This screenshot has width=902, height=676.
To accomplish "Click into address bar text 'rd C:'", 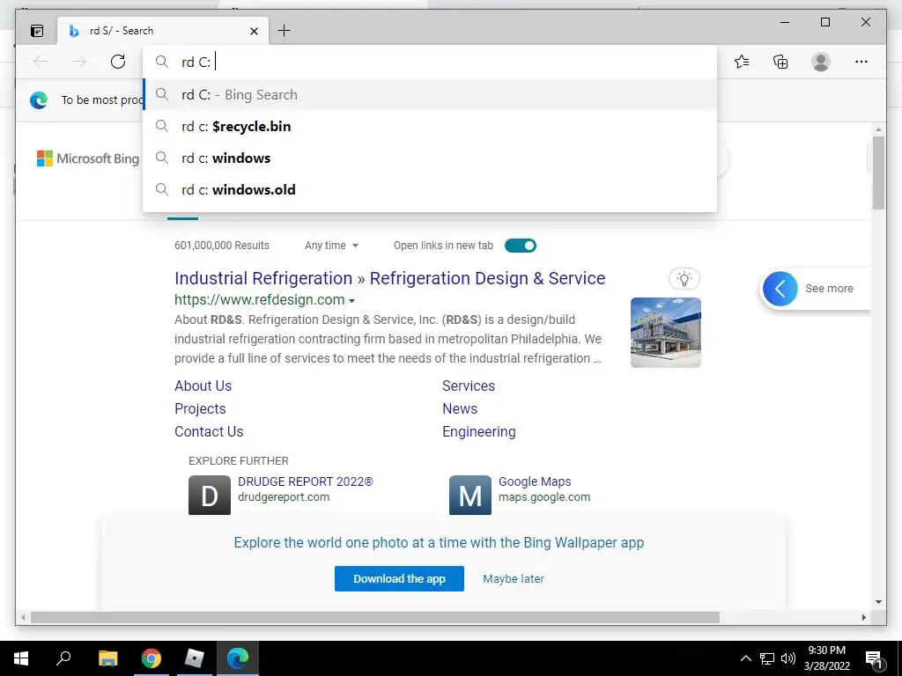I will click(x=196, y=62).
